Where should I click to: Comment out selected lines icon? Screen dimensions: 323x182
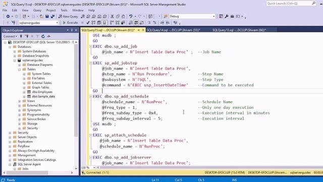149,23
